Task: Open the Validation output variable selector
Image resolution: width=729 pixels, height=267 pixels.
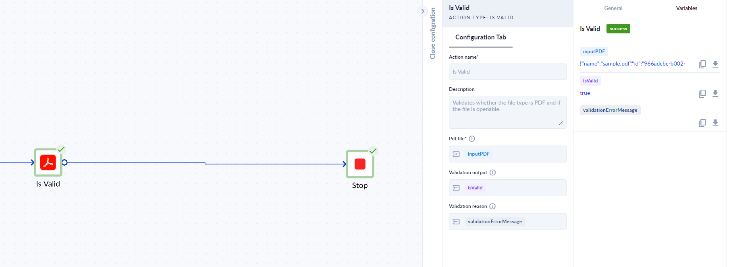Action: coord(456,188)
